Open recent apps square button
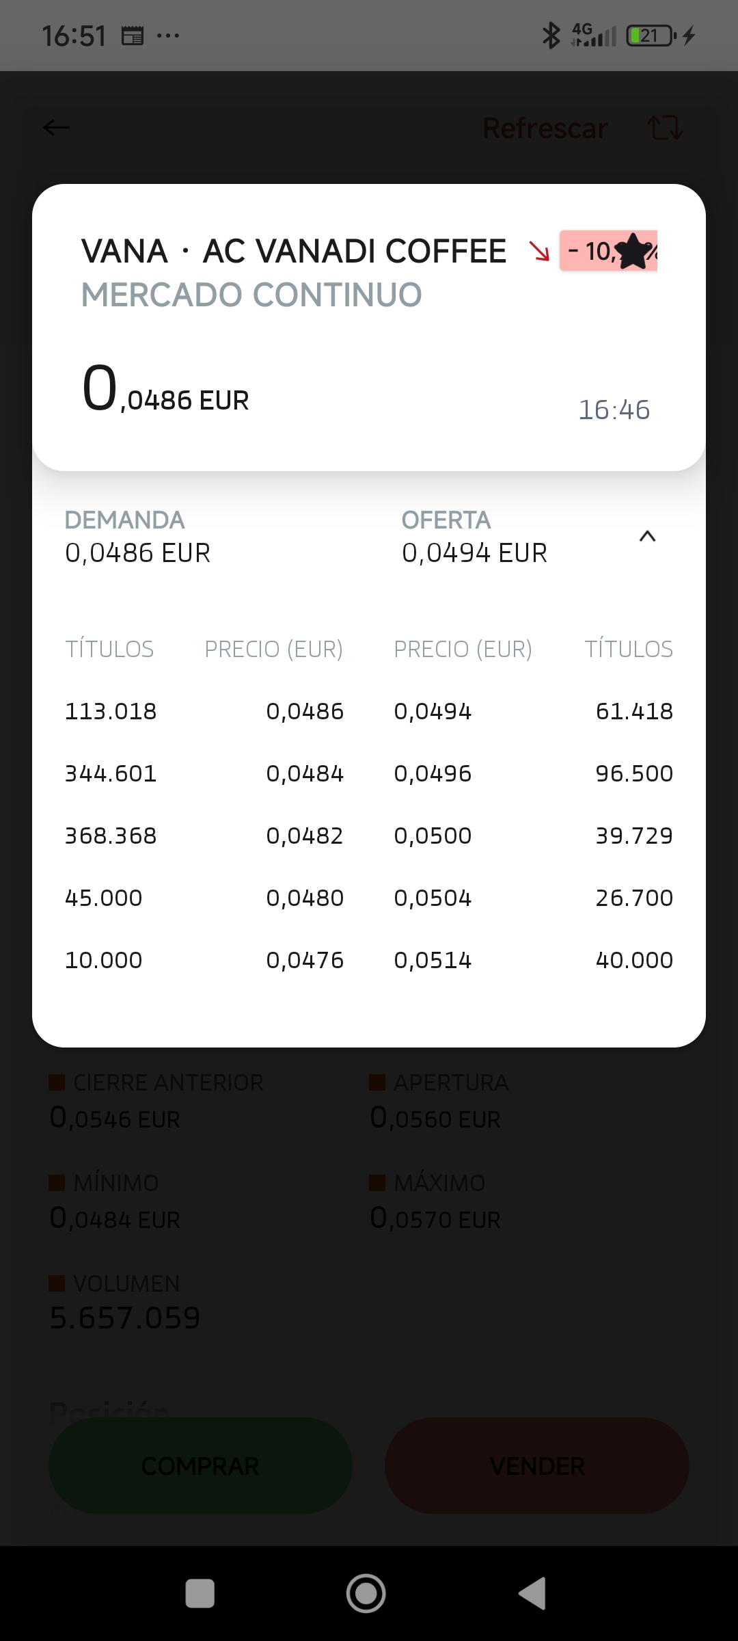This screenshot has width=738, height=1641. 200,1593
